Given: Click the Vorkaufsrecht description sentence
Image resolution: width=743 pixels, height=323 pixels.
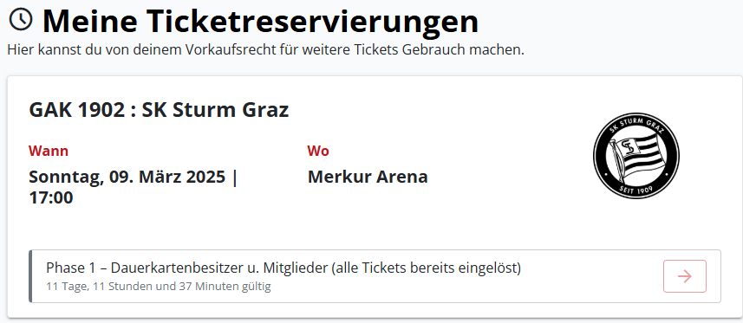Looking at the screenshot, I should coord(266,49).
